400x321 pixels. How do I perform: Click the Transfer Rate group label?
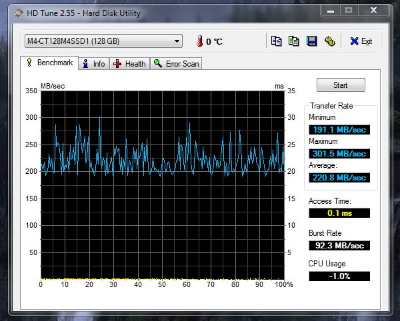331,106
